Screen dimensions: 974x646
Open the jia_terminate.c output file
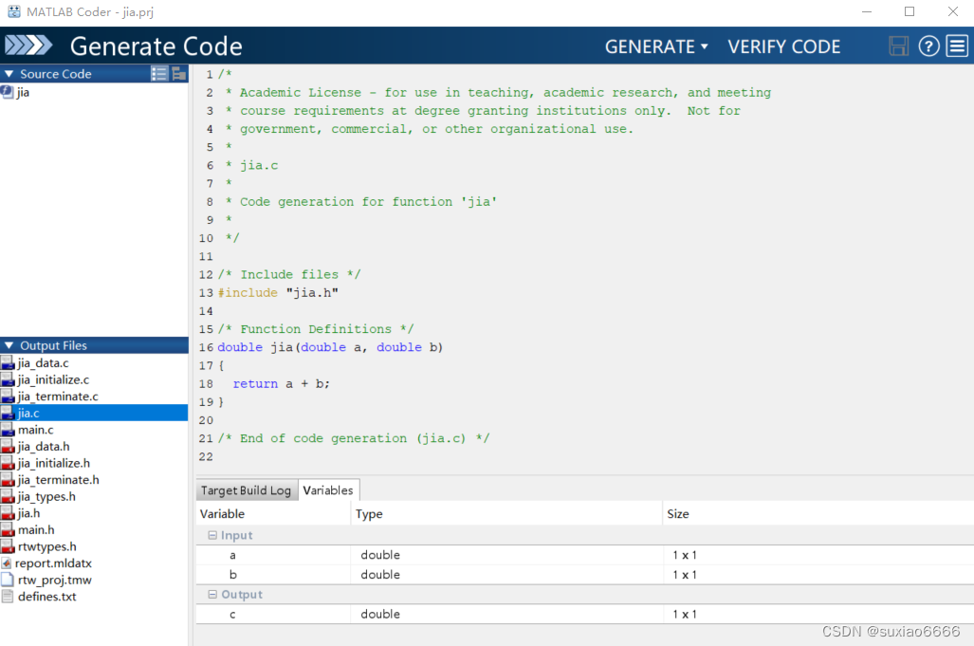pyautogui.click(x=94, y=397)
